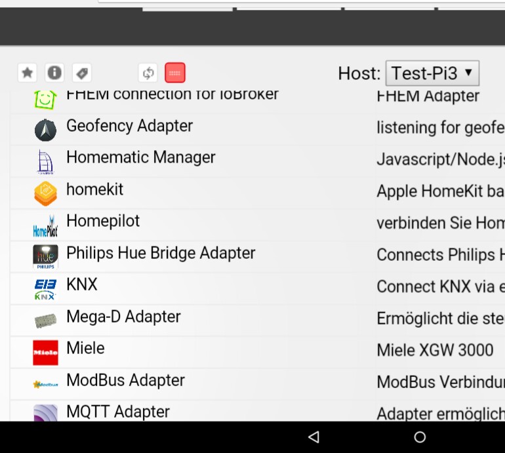Select the ModBus Adapter entry
Image resolution: width=505 pixels, height=453 pixels.
(258, 384)
